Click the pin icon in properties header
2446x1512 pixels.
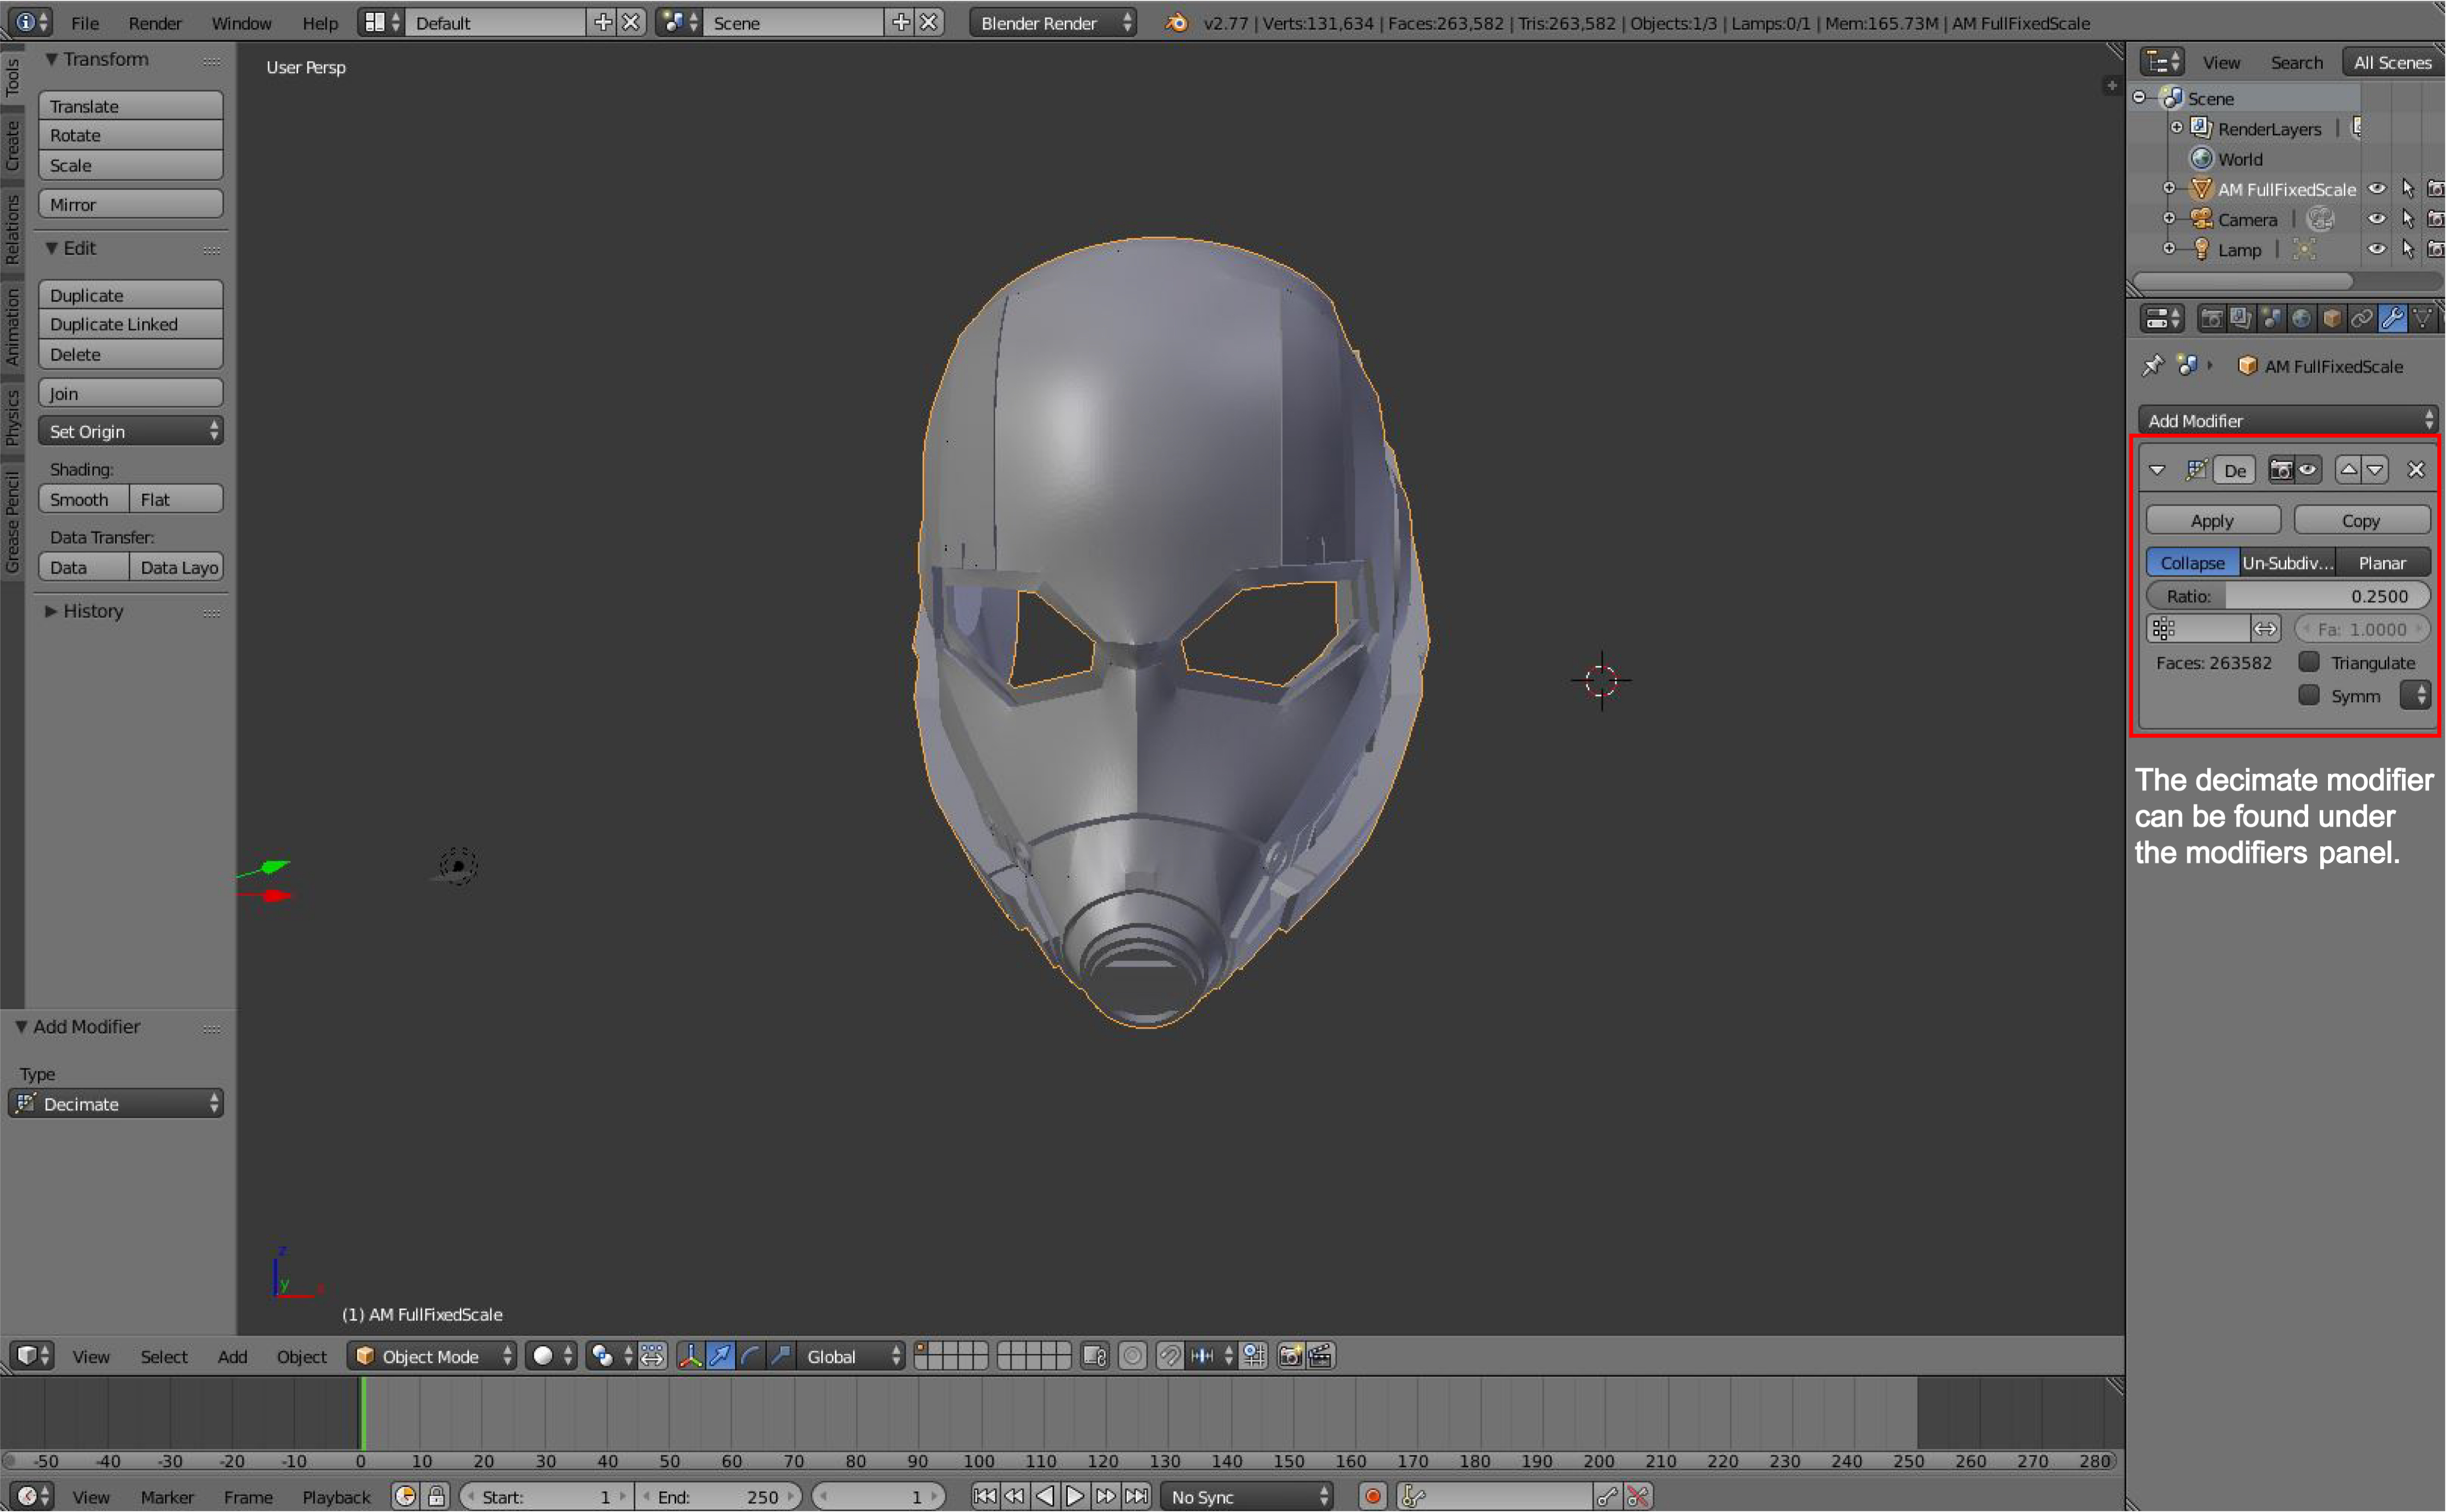(2152, 366)
